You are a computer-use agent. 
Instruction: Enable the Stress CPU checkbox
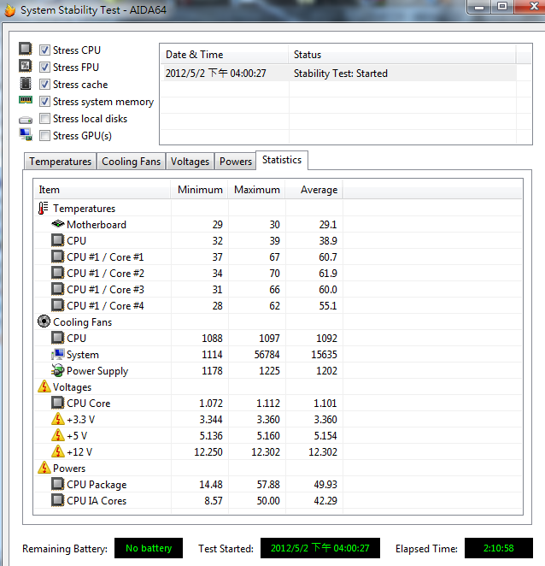(44, 50)
